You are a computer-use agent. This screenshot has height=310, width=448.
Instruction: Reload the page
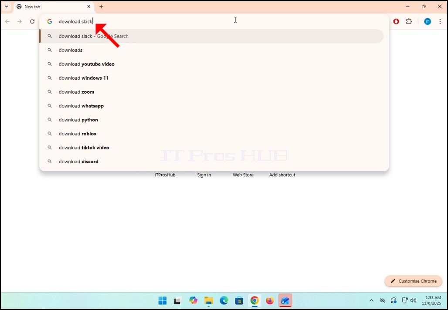[x=32, y=21]
